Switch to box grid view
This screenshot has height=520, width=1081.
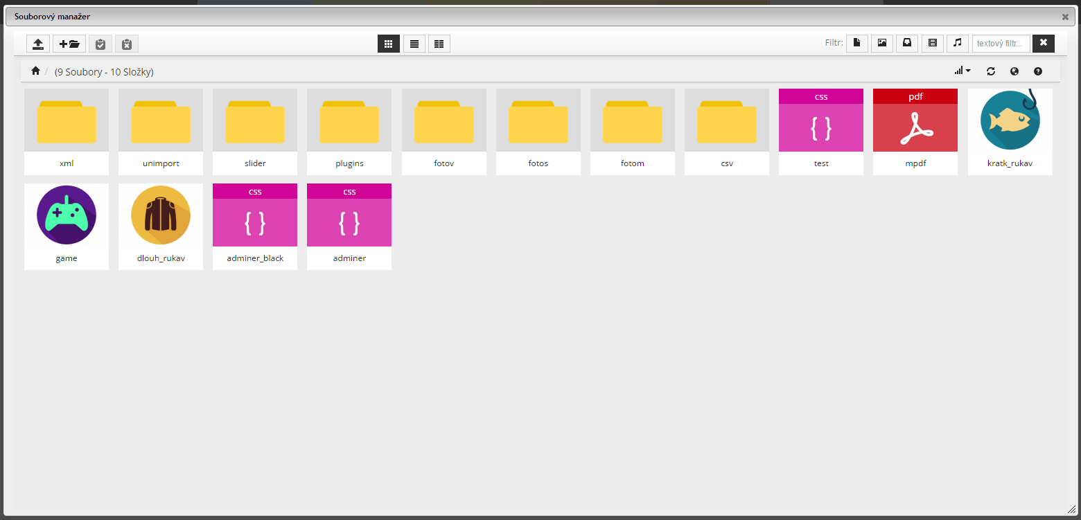click(389, 44)
